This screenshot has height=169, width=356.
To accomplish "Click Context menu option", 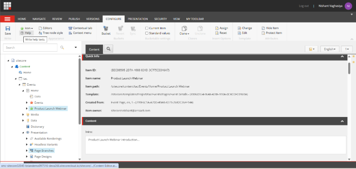I will click(80, 33).
